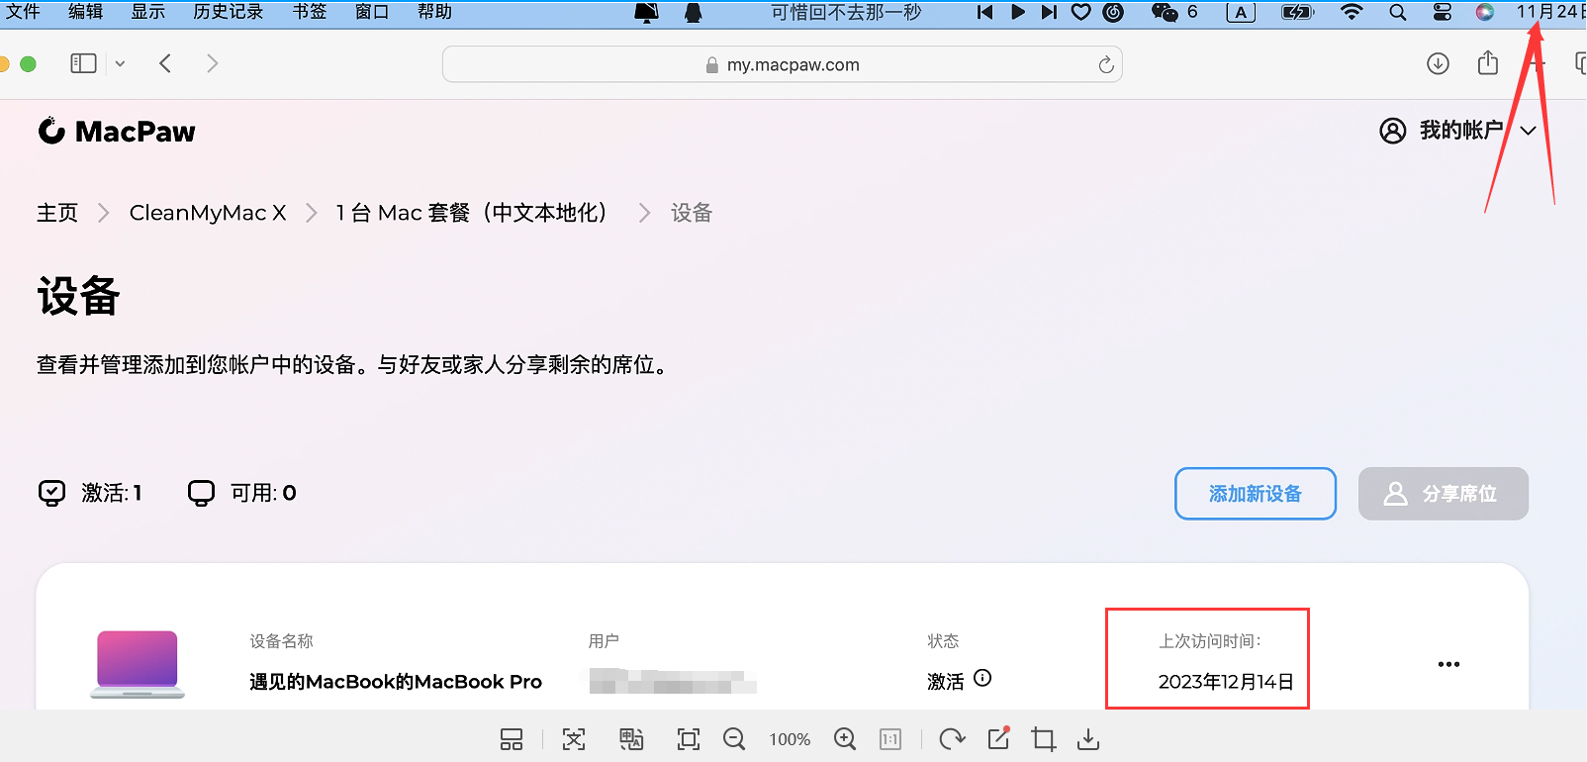Open 1 台 Mac 套餐 breadcrumb
Viewport: 1587px width, 762px height.
pos(472,213)
